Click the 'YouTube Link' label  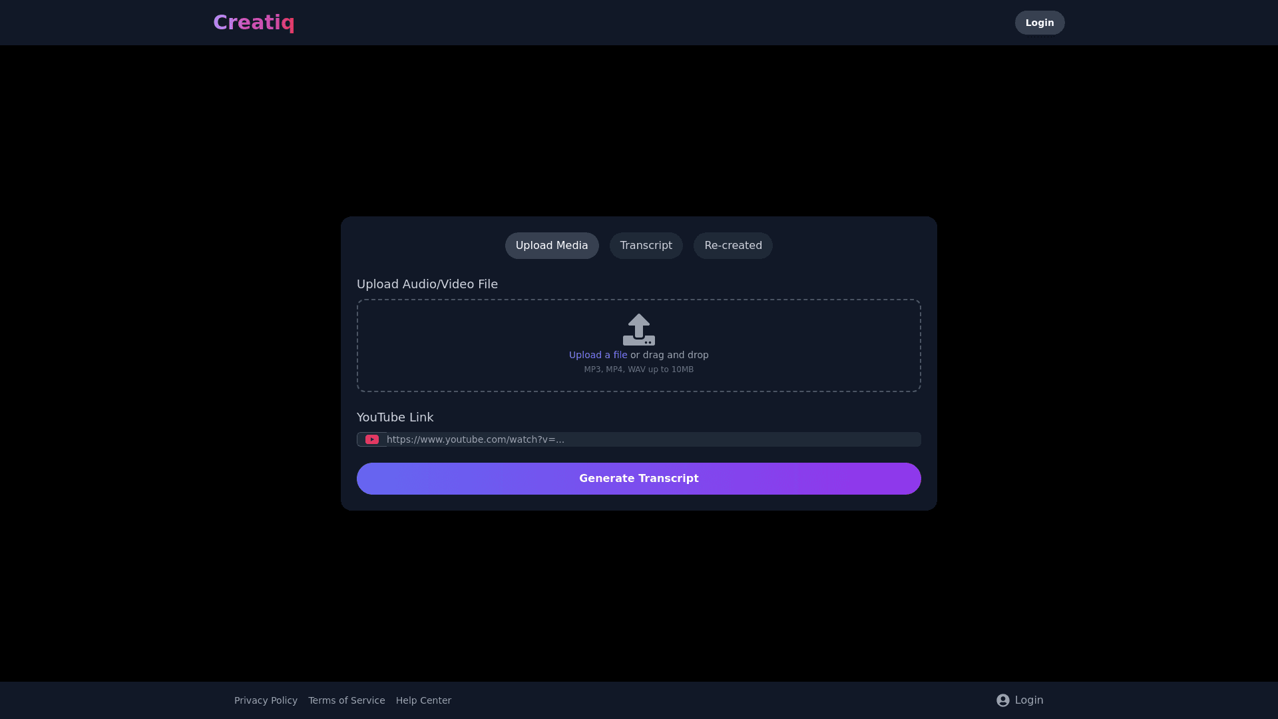pos(395,417)
